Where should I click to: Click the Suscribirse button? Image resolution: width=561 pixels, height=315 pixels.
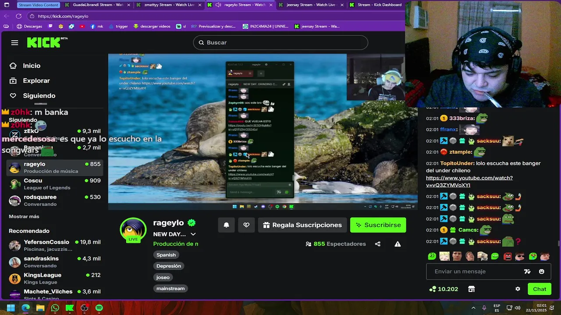pos(378,225)
